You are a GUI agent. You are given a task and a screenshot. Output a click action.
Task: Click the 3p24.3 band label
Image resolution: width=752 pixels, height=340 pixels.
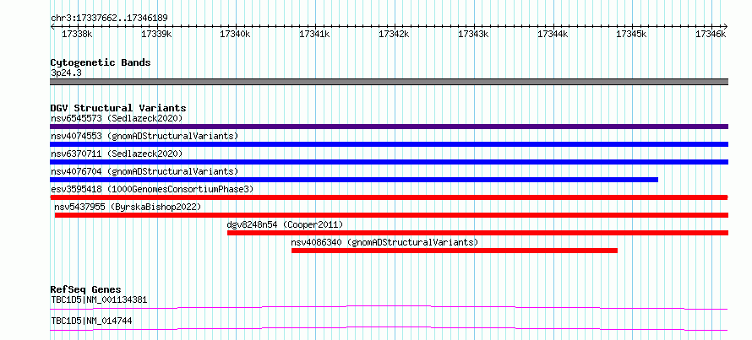(x=66, y=73)
